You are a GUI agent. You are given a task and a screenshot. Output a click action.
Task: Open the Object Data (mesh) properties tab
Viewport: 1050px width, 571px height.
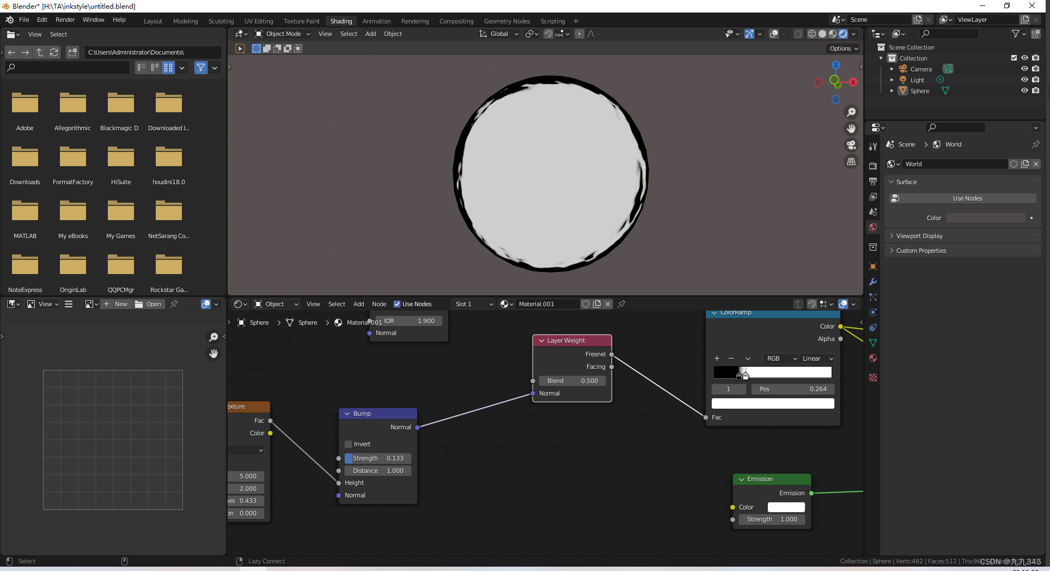(873, 343)
